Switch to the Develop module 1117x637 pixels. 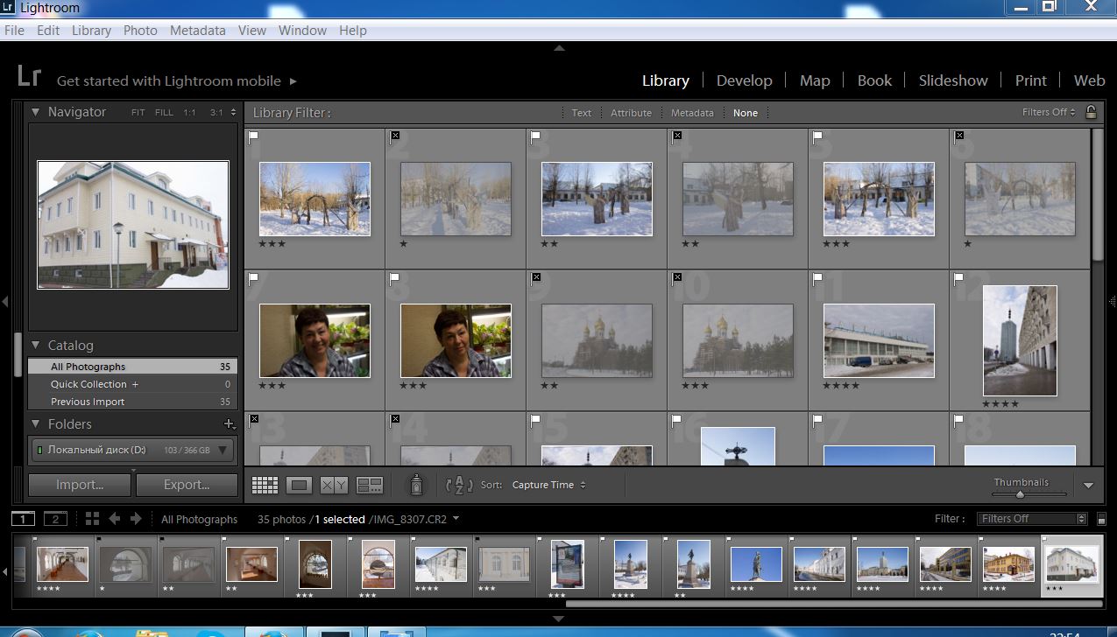pyautogui.click(x=744, y=80)
